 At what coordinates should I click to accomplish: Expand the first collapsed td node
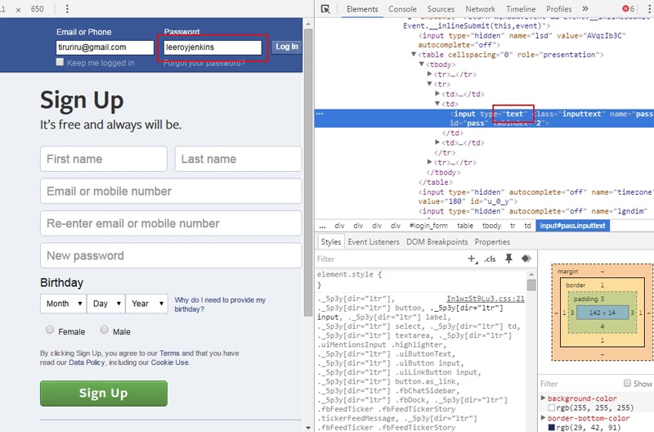pos(437,93)
